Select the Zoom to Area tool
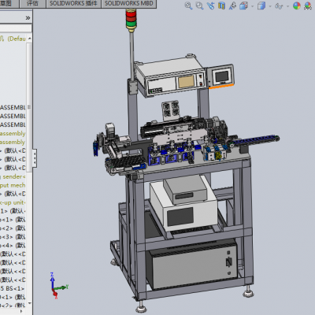The width and height of the screenshot is (315, 315). tap(199, 6)
